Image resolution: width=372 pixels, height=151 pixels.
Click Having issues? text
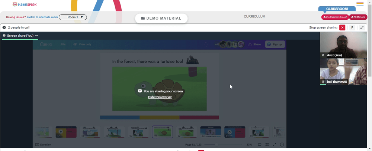click(16, 17)
